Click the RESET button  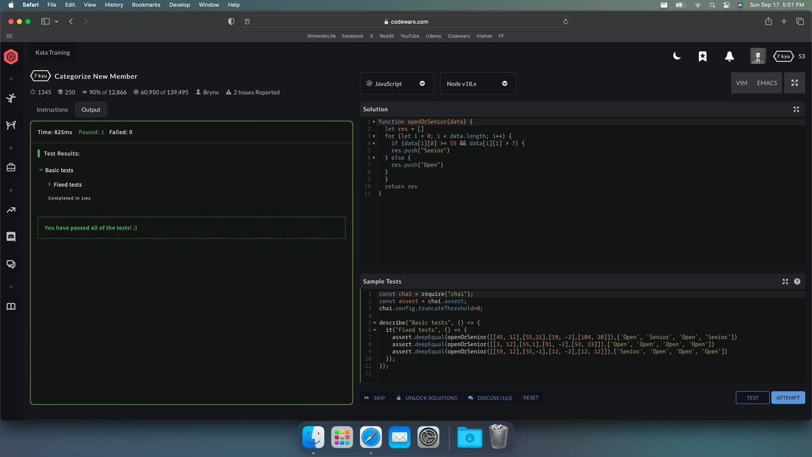click(531, 397)
